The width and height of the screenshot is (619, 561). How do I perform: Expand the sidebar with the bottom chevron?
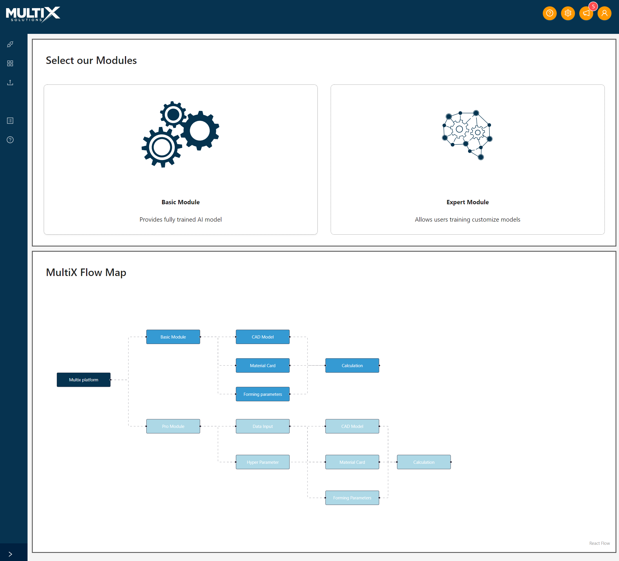(10, 554)
